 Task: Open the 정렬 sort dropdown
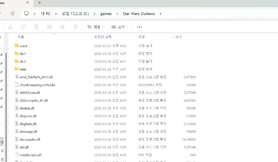point(96,27)
